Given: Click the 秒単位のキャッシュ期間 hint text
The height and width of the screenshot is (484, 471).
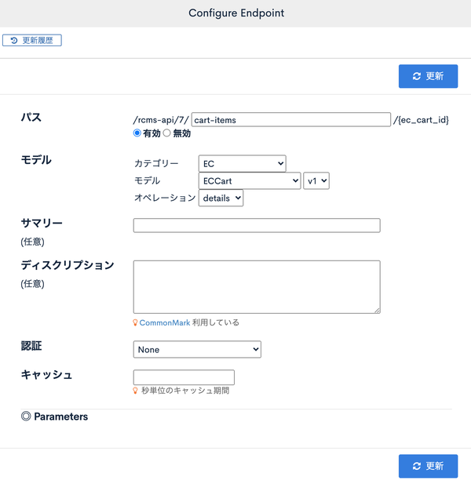Looking at the screenshot, I should (x=185, y=391).
